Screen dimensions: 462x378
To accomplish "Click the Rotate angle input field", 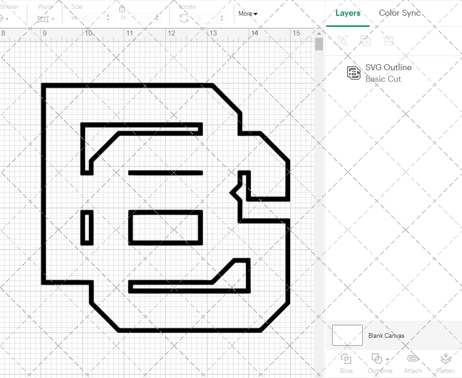I will tap(206, 18).
